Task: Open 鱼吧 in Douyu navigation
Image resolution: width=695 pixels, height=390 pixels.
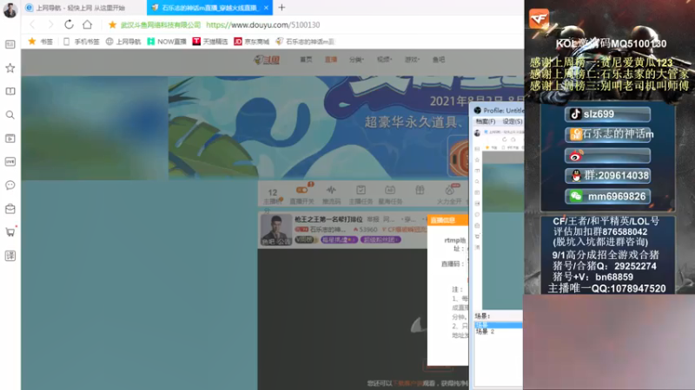Action: coord(439,59)
